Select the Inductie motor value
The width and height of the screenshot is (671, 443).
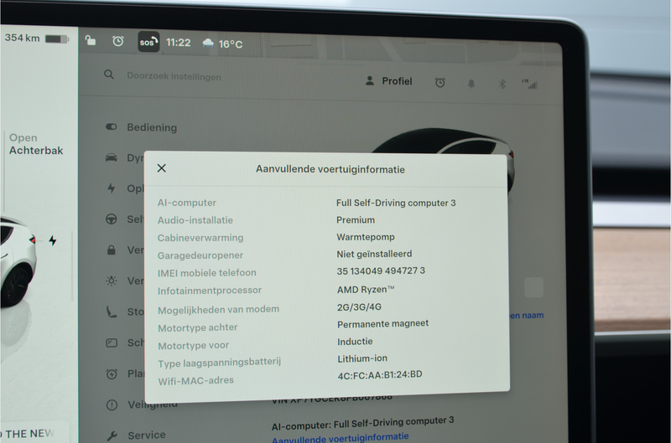pyautogui.click(x=355, y=342)
